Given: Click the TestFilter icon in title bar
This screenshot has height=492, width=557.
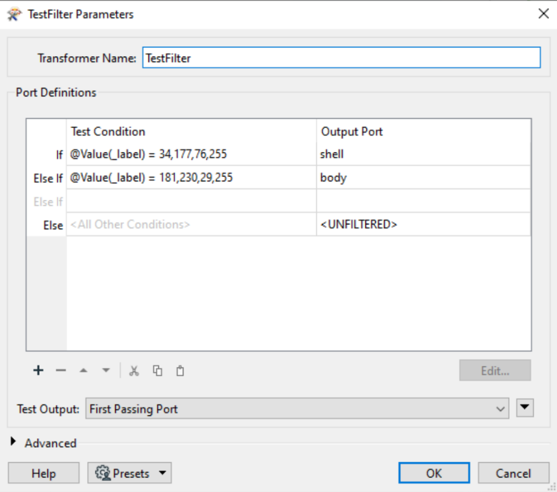Looking at the screenshot, I should pos(15,14).
